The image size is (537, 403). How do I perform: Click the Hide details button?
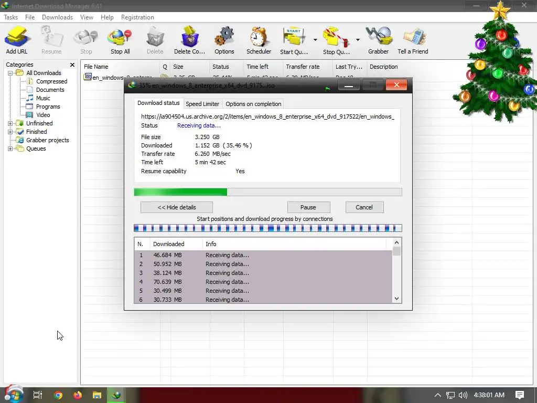tap(177, 207)
